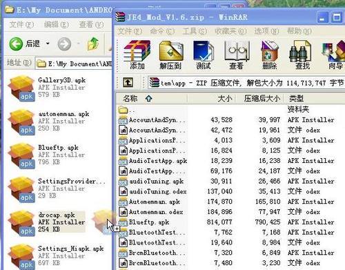Screen dimensions: 345x270
Task: Click the Explorer address bar path field
Action: pyautogui.click(x=74, y=64)
